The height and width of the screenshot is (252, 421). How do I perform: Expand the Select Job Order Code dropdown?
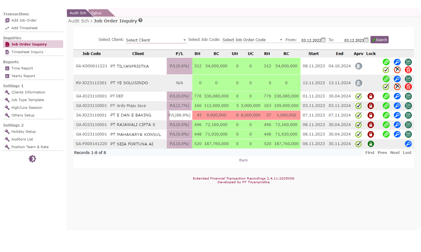pyautogui.click(x=252, y=40)
